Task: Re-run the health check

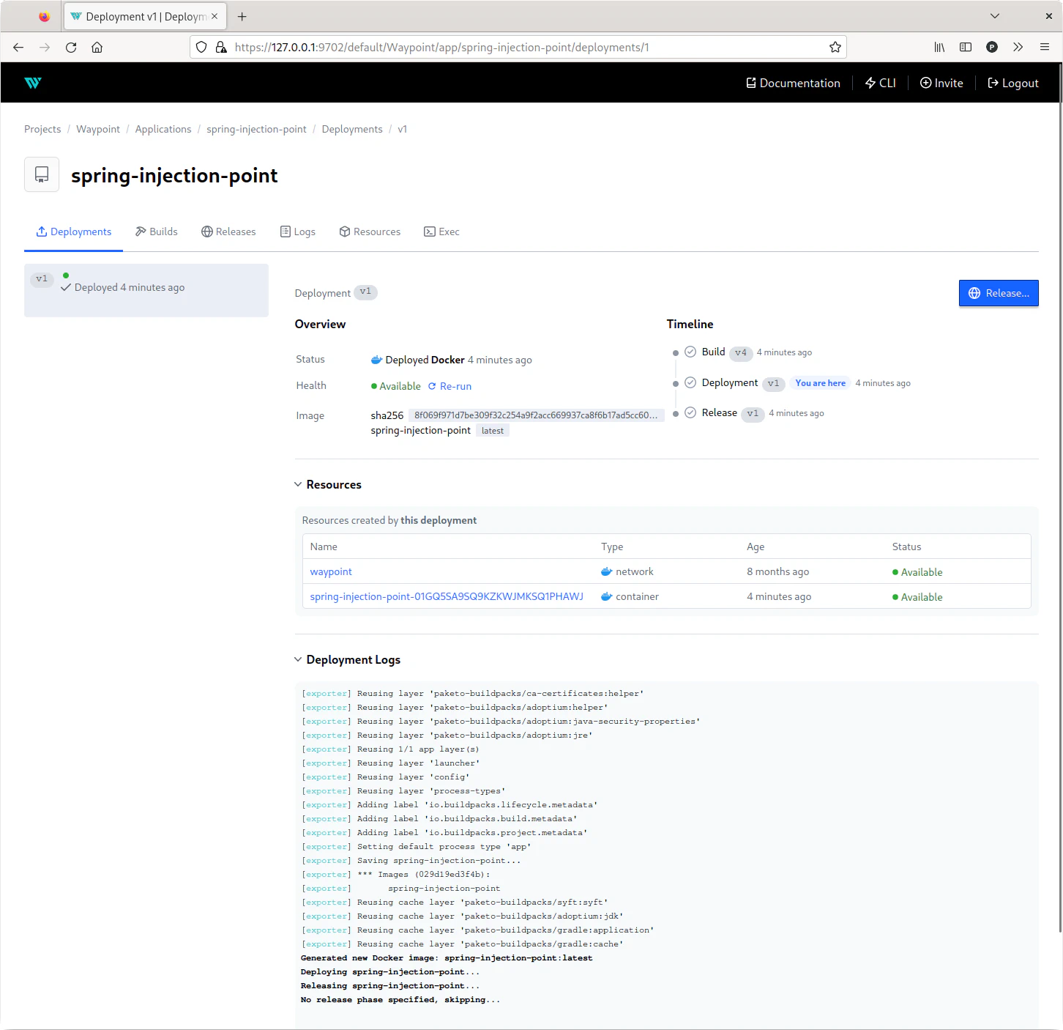Action: point(450,386)
